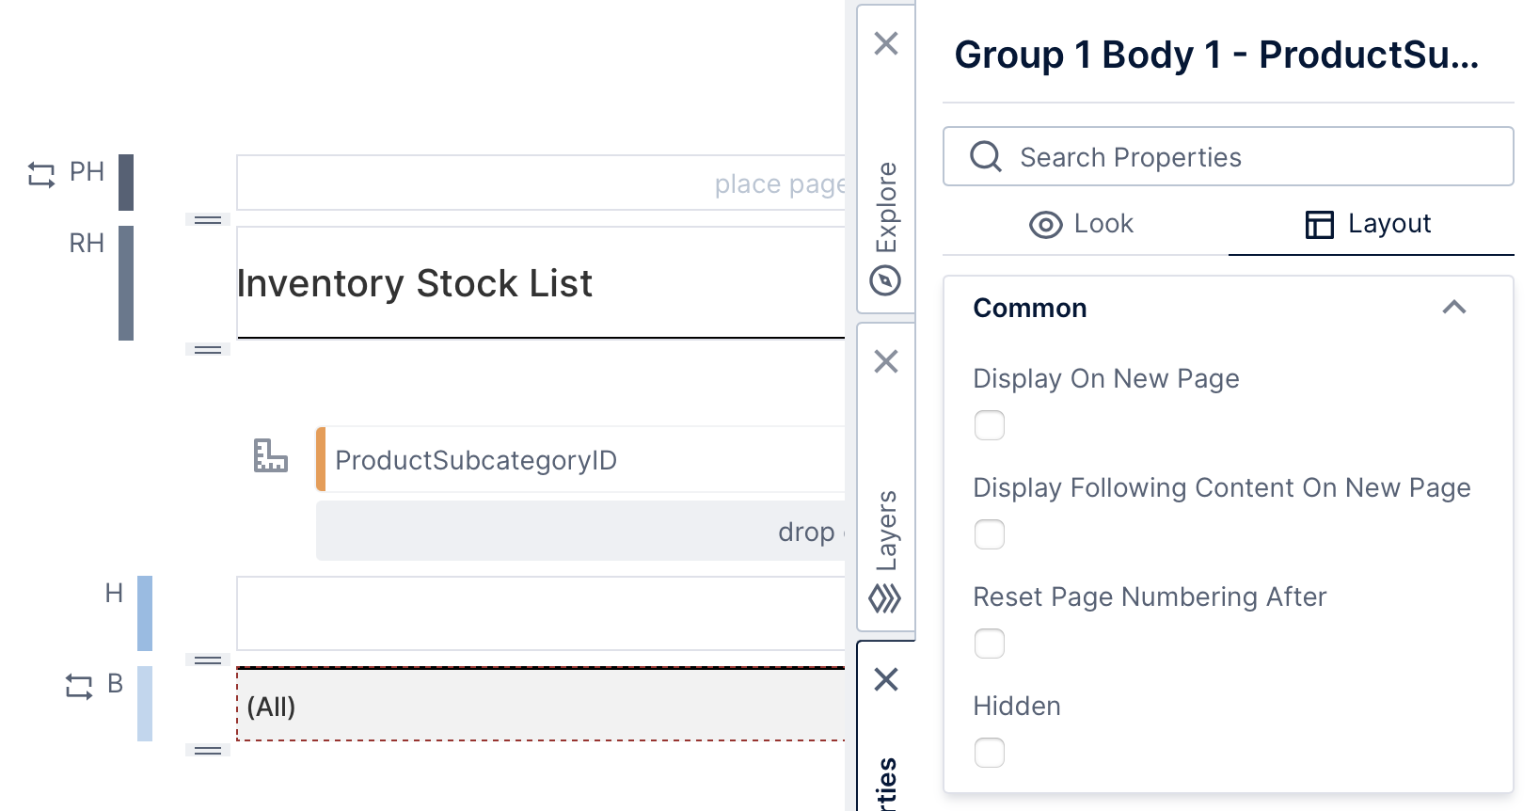
Task: Click inside the Search Properties field
Action: click(x=1176, y=156)
